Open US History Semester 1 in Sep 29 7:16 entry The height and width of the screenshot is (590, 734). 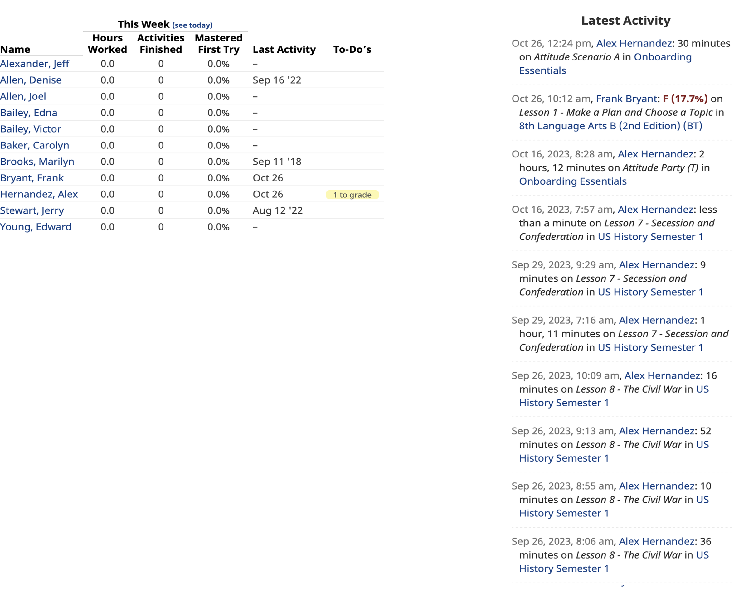point(651,347)
